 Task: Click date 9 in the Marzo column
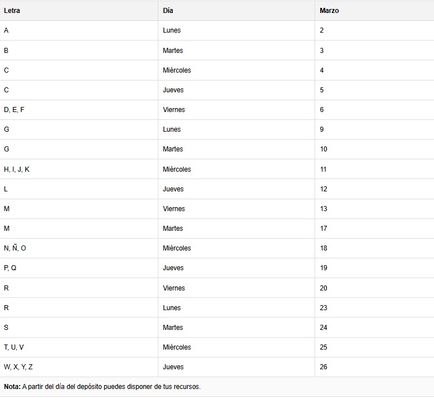point(322,129)
